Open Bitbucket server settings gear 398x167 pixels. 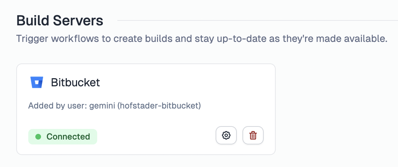226,135
